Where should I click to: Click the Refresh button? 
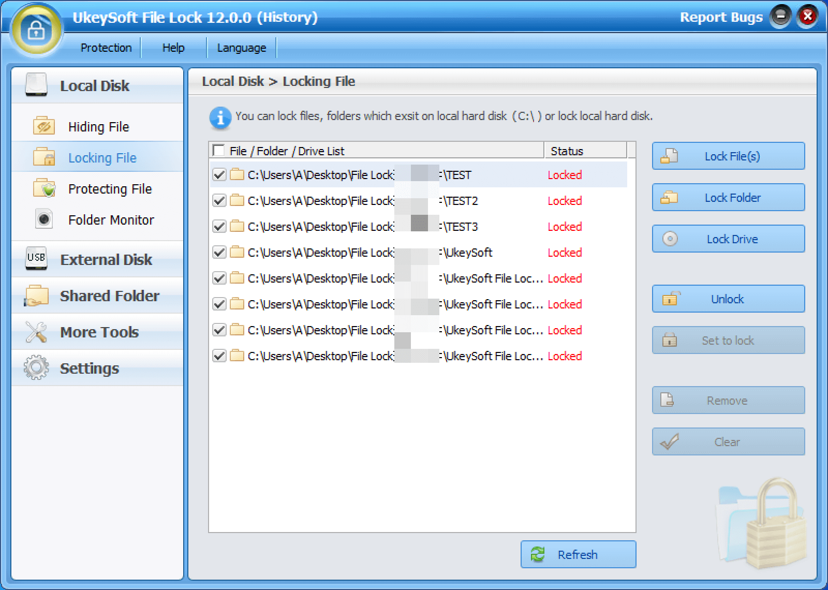[578, 554]
